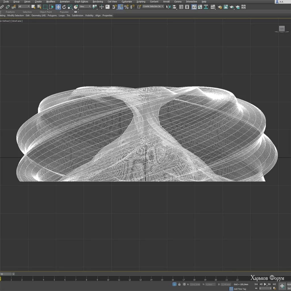
Task: Open the Create Selection Set dropdown
Action: tap(153, 7)
